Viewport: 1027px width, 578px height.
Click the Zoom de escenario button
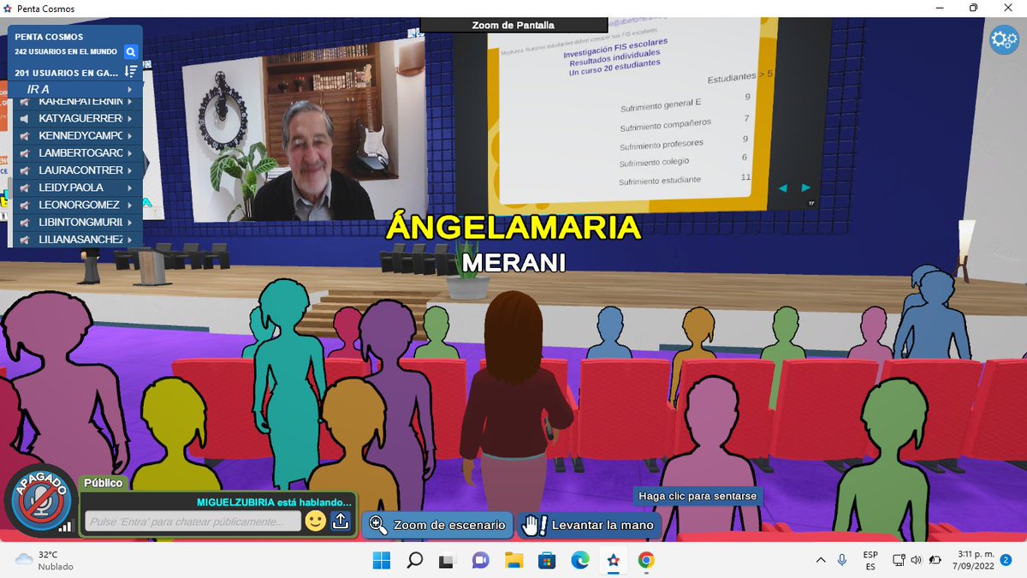click(437, 525)
